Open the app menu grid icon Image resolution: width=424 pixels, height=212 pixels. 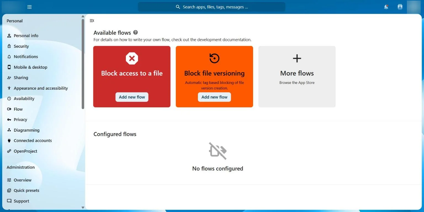point(30,7)
